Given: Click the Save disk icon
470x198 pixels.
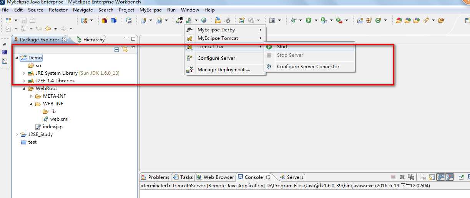Looking at the screenshot, I should [x=24, y=20].
